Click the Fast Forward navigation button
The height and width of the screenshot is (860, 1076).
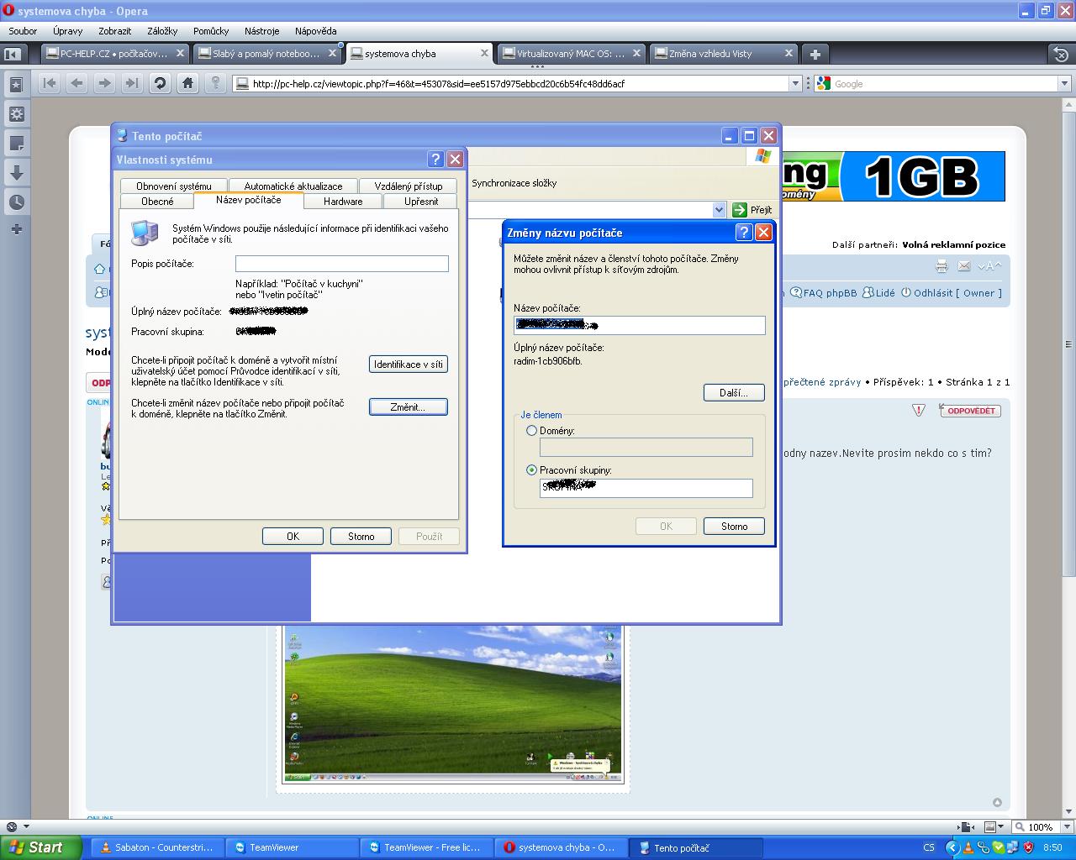coord(132,83)
